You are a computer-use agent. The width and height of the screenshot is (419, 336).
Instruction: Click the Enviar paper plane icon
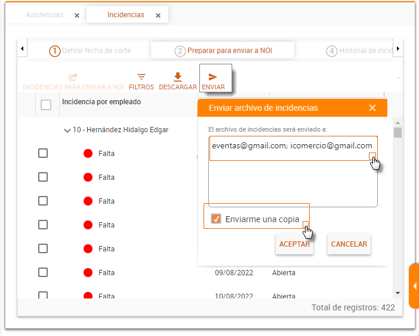click(212, 77)
